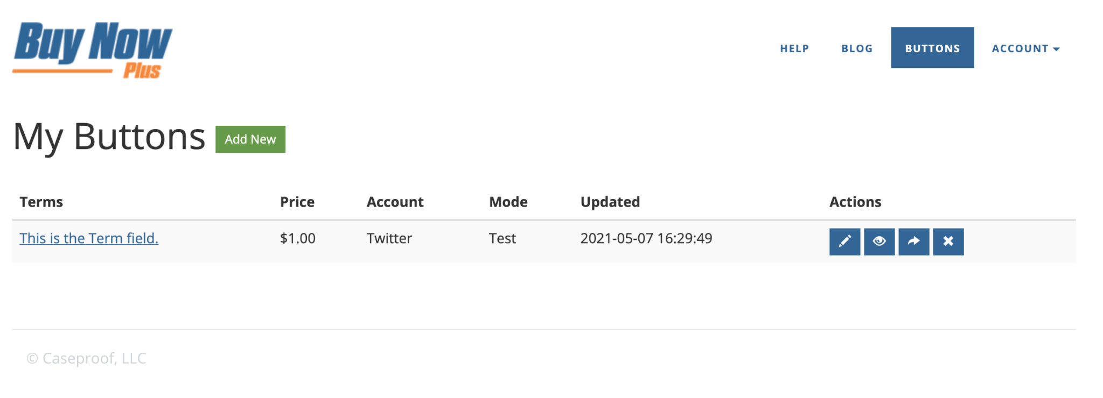
Task: Click the Add New button
Action: tap(250, 139)
